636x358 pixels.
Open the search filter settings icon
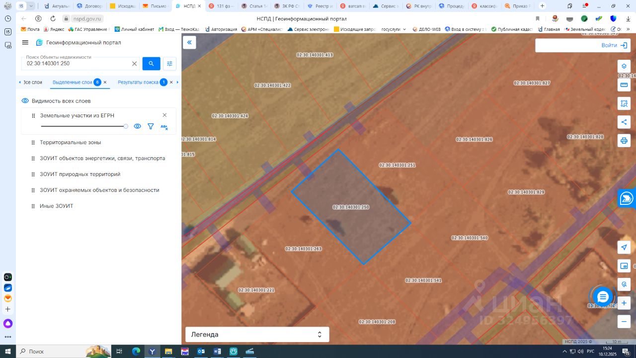tap(169, 64)
